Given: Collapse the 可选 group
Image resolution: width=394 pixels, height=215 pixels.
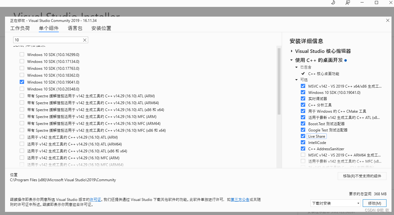Looking at the screenshot, I should [296, 80].
